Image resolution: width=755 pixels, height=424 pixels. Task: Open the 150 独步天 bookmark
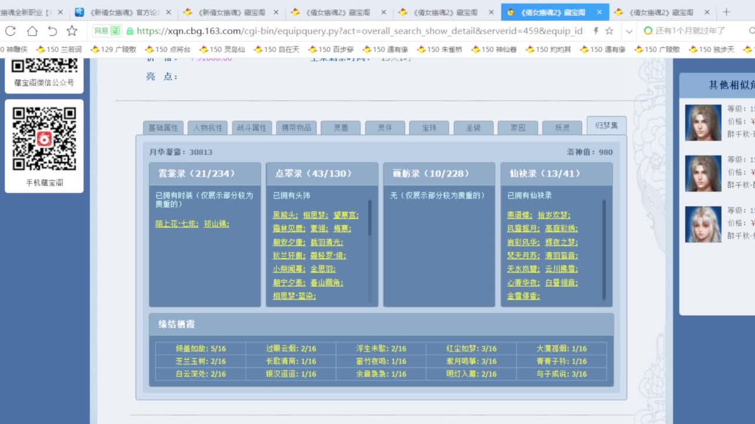(712, 49)
